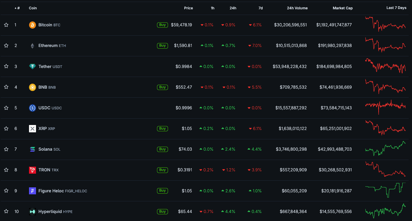Click the Ethereum diamond logo icon

tap(32, 46)
